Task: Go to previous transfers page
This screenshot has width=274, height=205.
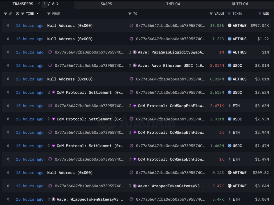Action: click(39, 4)
